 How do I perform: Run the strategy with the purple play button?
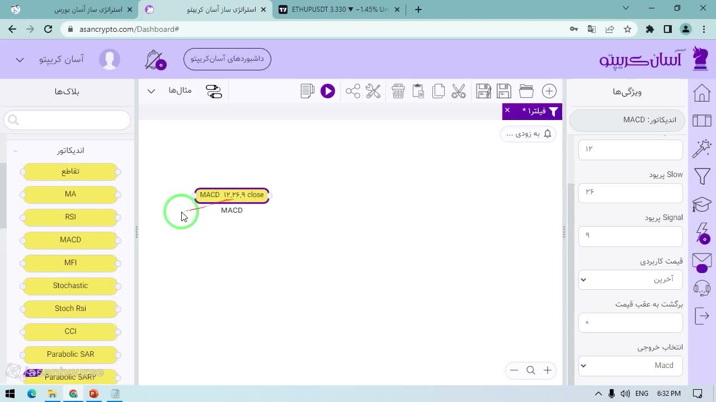click(328, 91)
